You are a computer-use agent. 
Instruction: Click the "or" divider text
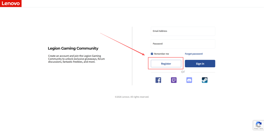point(183,72)
